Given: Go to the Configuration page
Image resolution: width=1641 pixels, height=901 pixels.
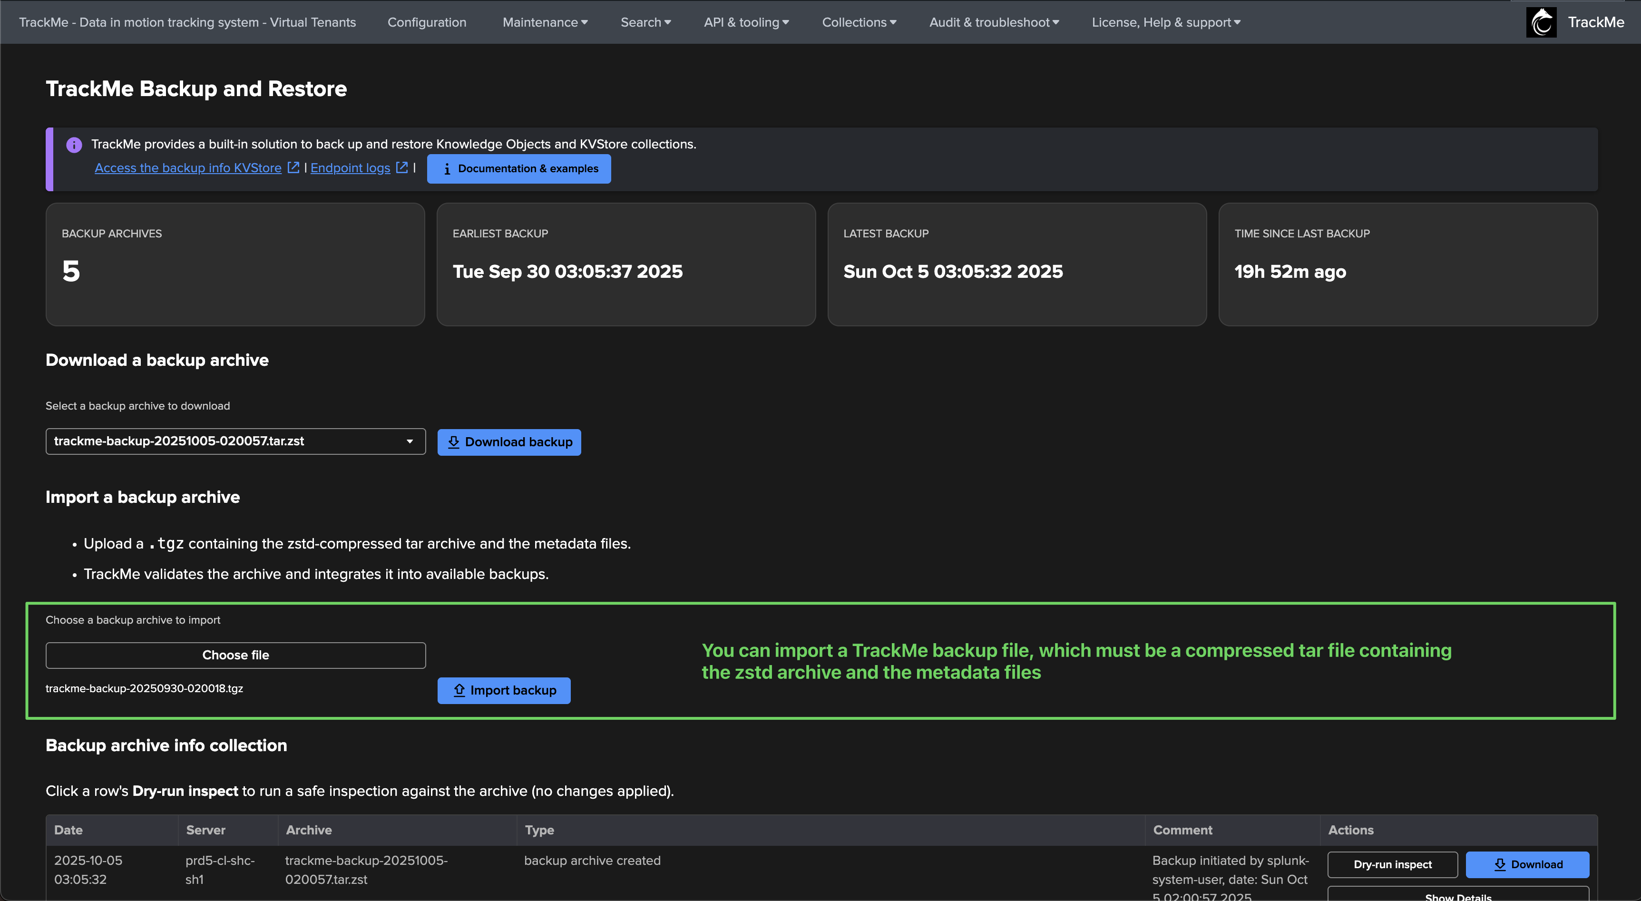Looking at the screenshot, I should tap(427, 22).
